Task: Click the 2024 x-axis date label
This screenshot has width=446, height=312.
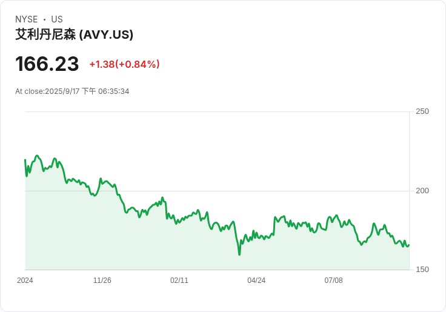Action: click(25, 280)
